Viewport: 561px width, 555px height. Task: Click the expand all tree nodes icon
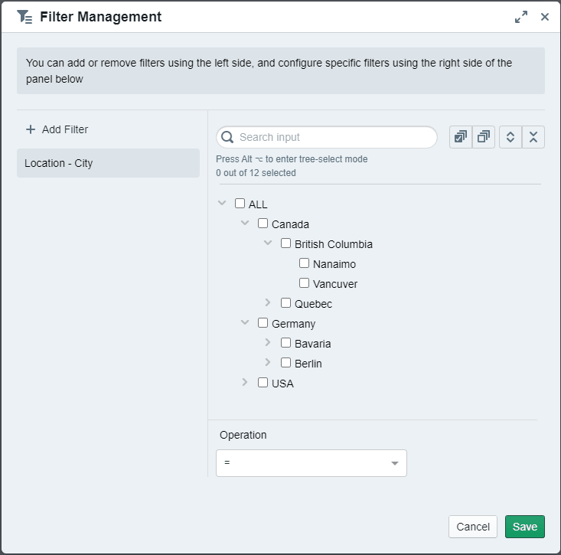pos(510,137)
